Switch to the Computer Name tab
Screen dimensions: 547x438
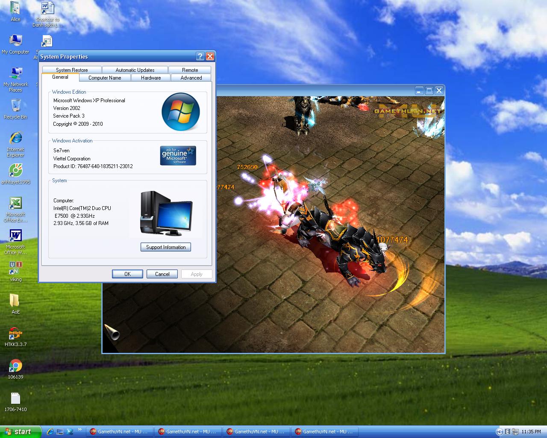pyautogui.click(x=105, y=78)
